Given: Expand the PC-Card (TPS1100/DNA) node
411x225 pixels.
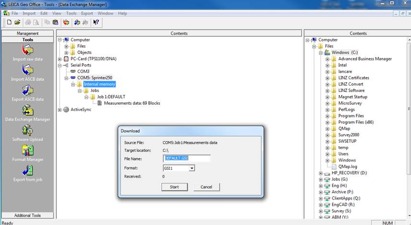Looking at the screenshot, I should click(x=60, y=59).
